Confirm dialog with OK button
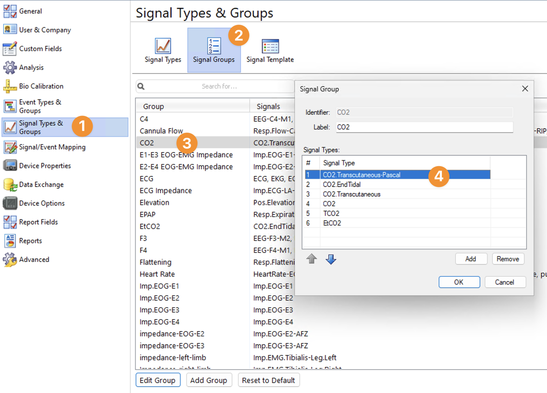Image resolution: width=547 pixels, height=393 pixels. click(x=459, y=282)
